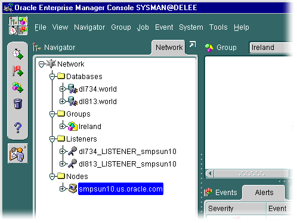Select the Network root label
Viewport: 297px width, 223px height.
(x=70, y=64)
